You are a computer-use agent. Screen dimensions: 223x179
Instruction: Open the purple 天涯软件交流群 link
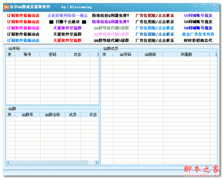pos(67,28)
